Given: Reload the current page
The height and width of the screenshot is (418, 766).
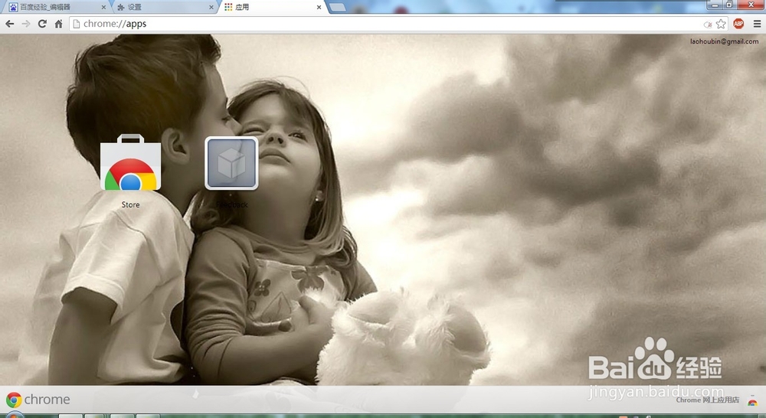Looking at the screenshot, I should pos(42,24).
